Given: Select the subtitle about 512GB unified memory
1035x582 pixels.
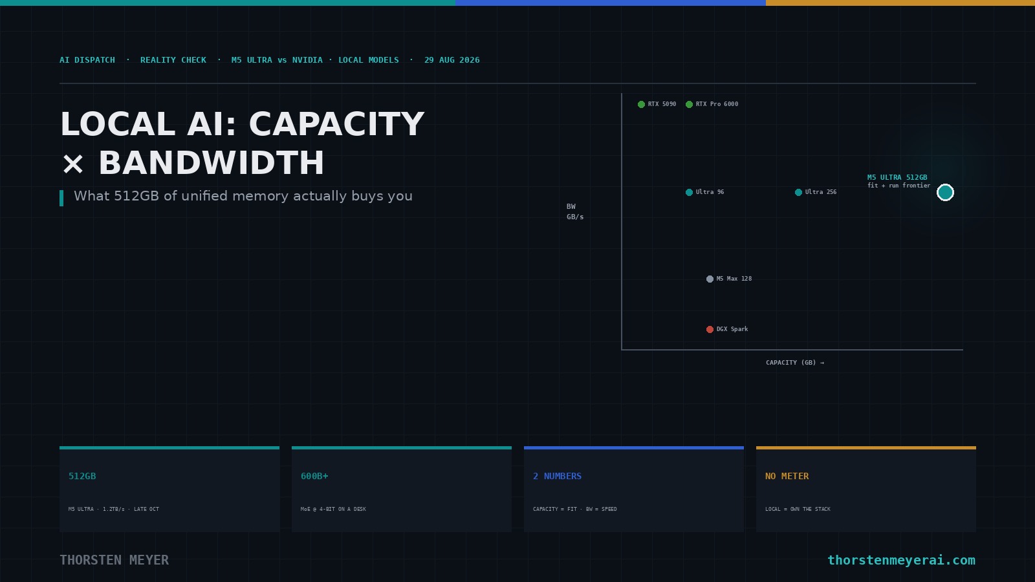Looking at the screenshot, I should point(243,196).
